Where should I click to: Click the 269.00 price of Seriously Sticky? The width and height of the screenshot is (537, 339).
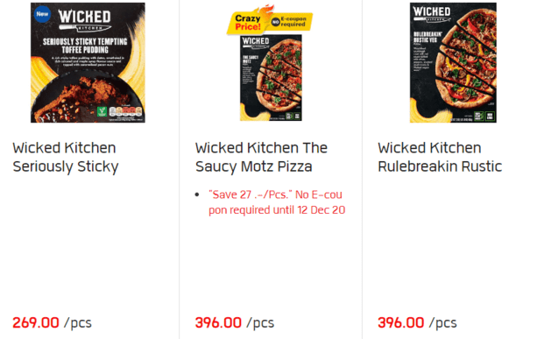point(36,322)
